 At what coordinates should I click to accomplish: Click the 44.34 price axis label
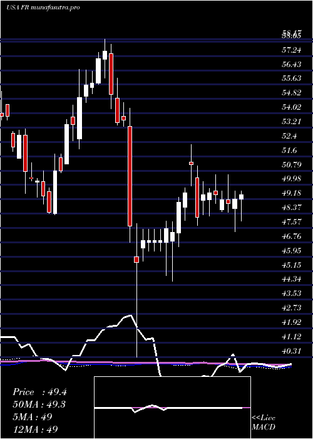click(x=292, y=279)
